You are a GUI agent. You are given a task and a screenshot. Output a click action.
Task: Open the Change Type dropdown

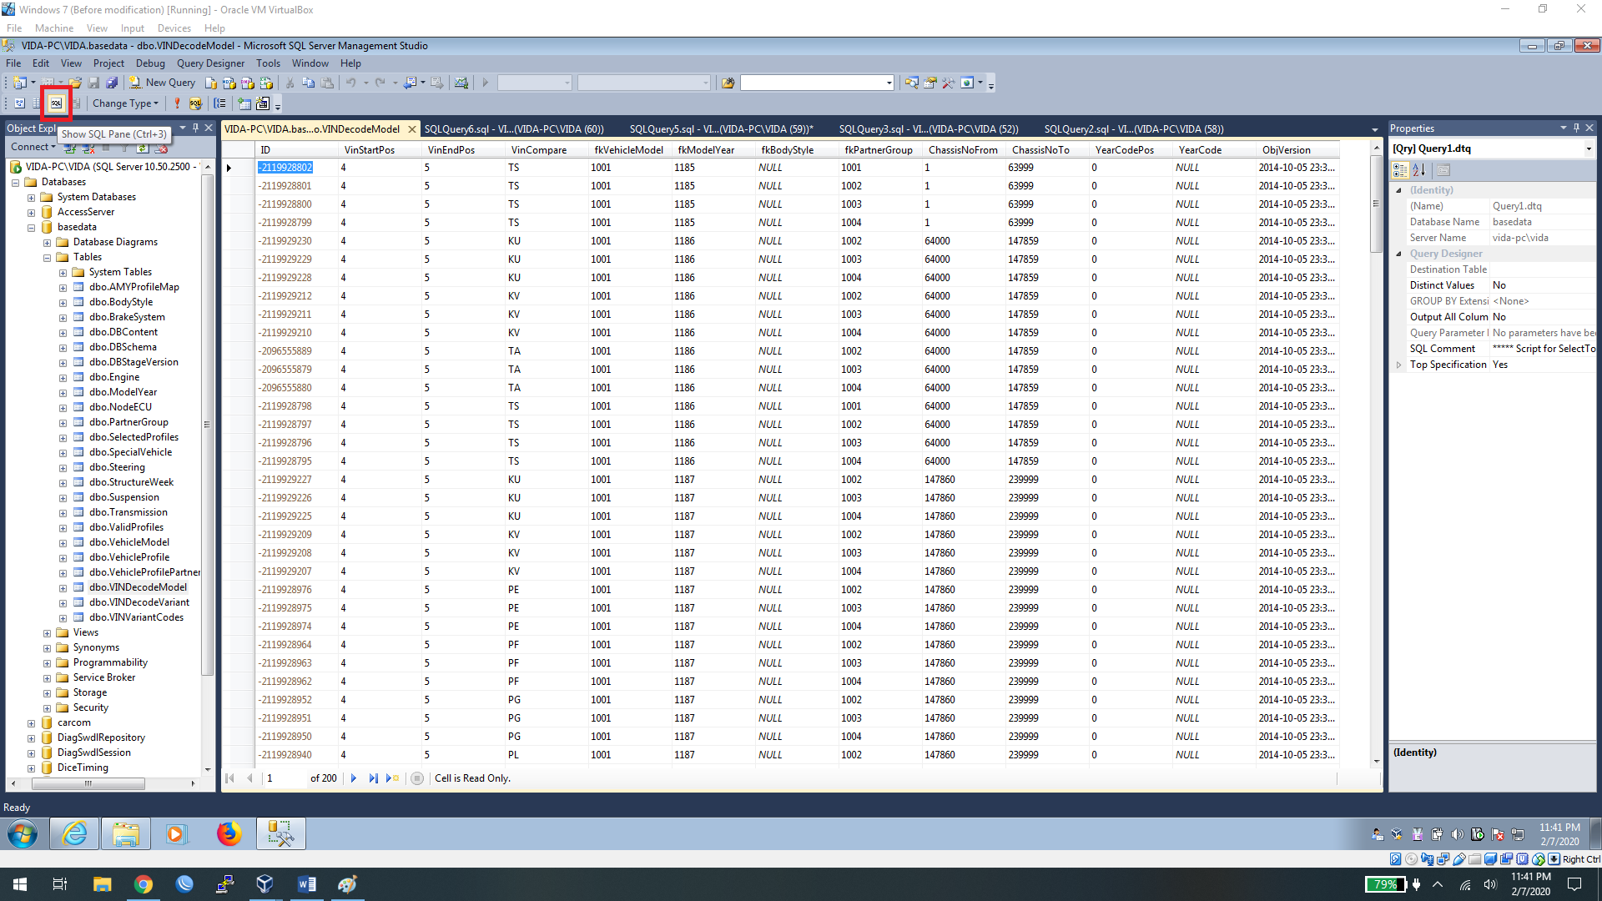[125, 103]
